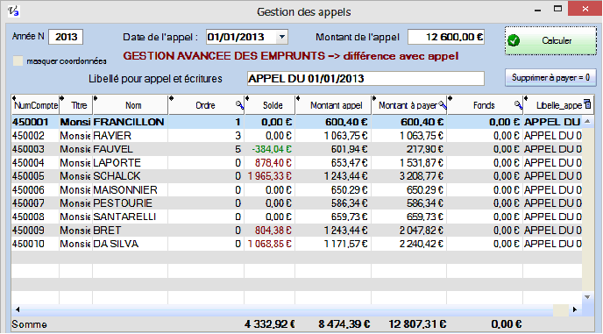
Task: Click the magnifier icon in Ordre column header
Action: (x=239, y=104)
